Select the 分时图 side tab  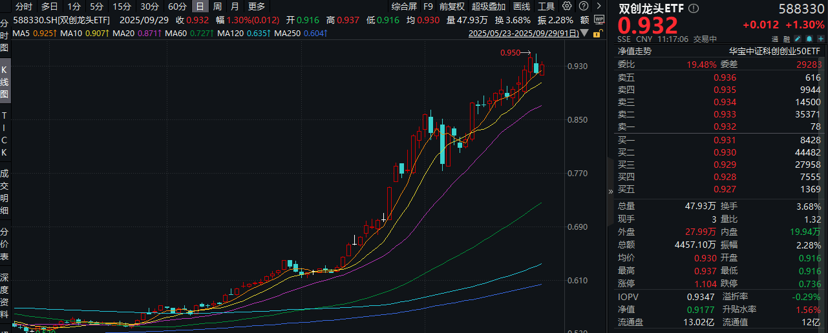click(5, 35)
